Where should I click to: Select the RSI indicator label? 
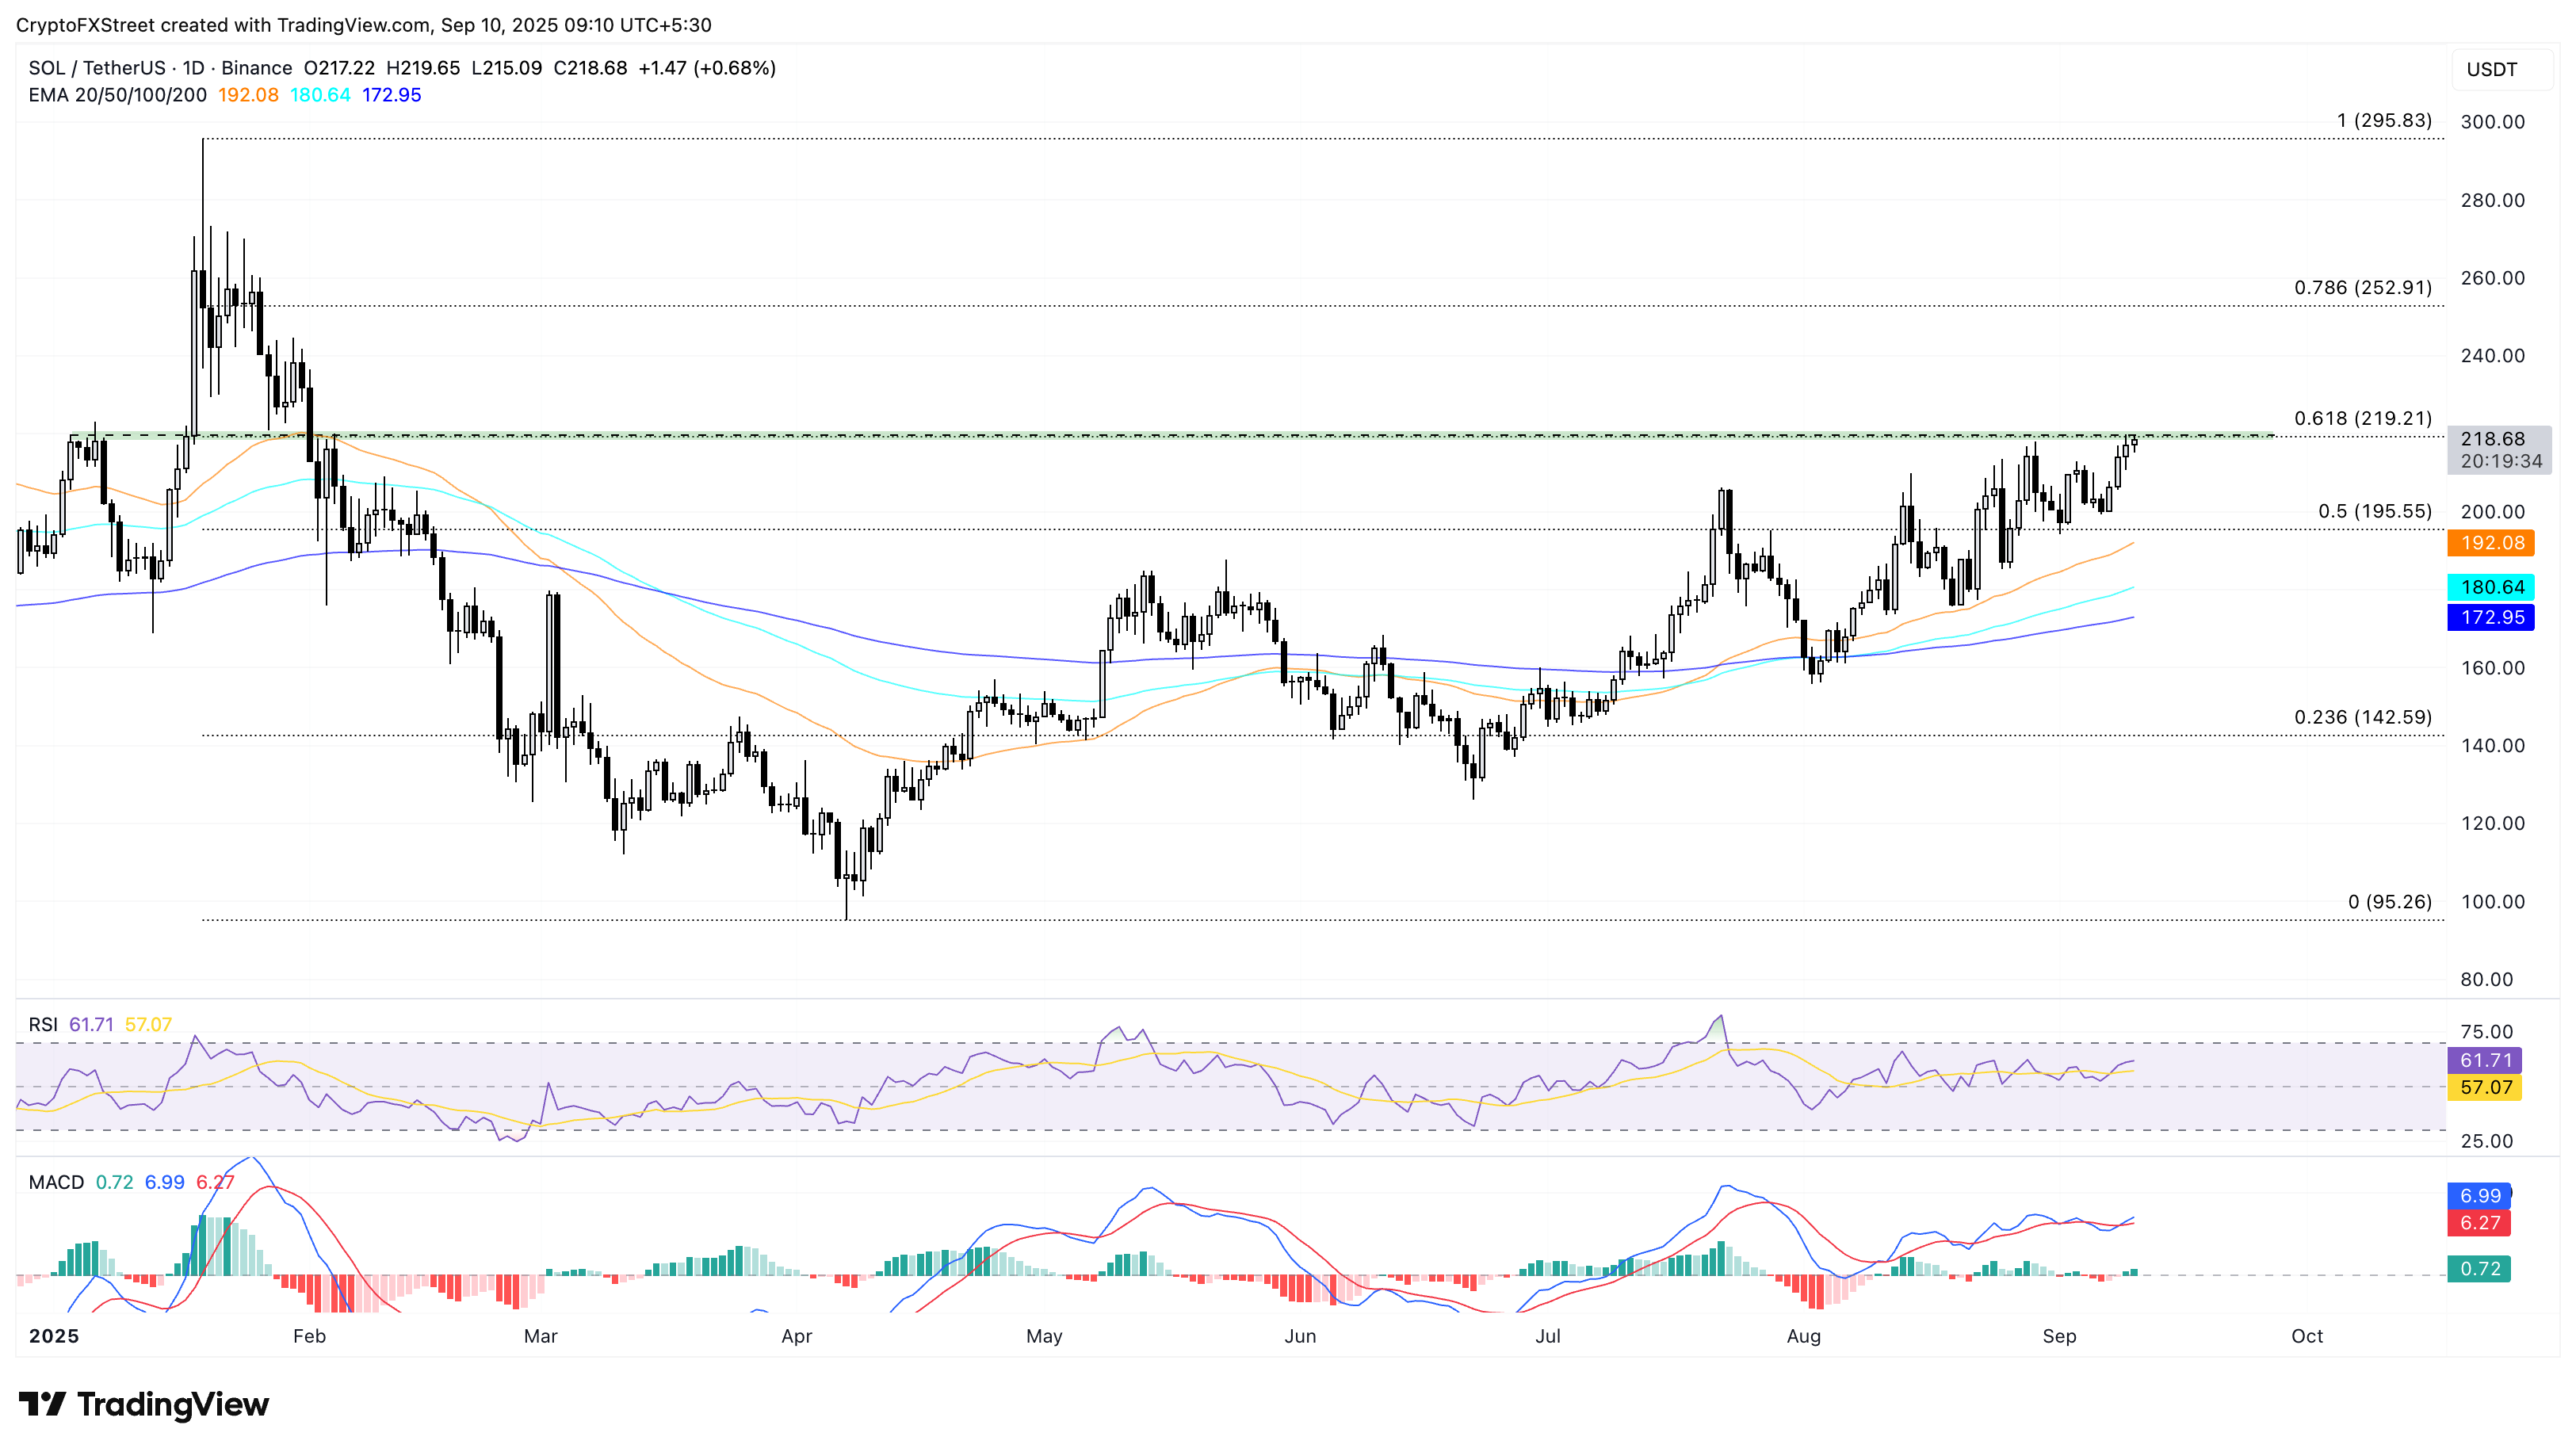point(42,1024)
